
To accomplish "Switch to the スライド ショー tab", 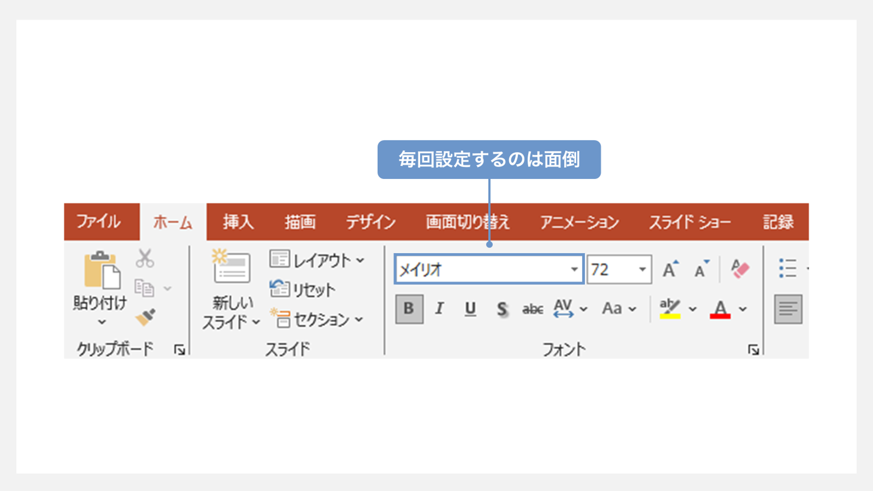I will click(690, 222).
